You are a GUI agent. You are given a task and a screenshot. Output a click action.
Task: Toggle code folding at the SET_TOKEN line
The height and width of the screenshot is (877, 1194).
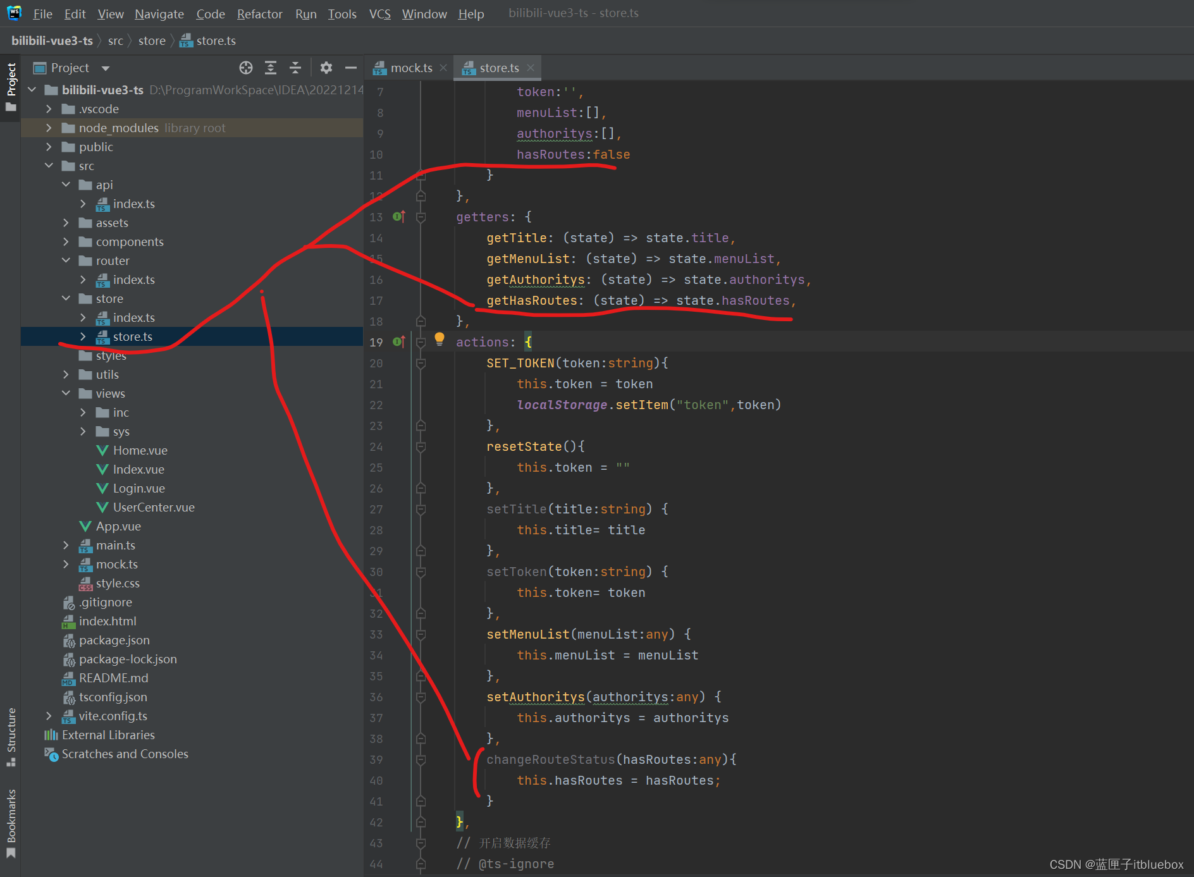421,364
